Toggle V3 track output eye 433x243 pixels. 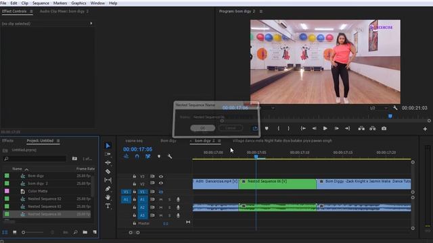coord(161,176)
